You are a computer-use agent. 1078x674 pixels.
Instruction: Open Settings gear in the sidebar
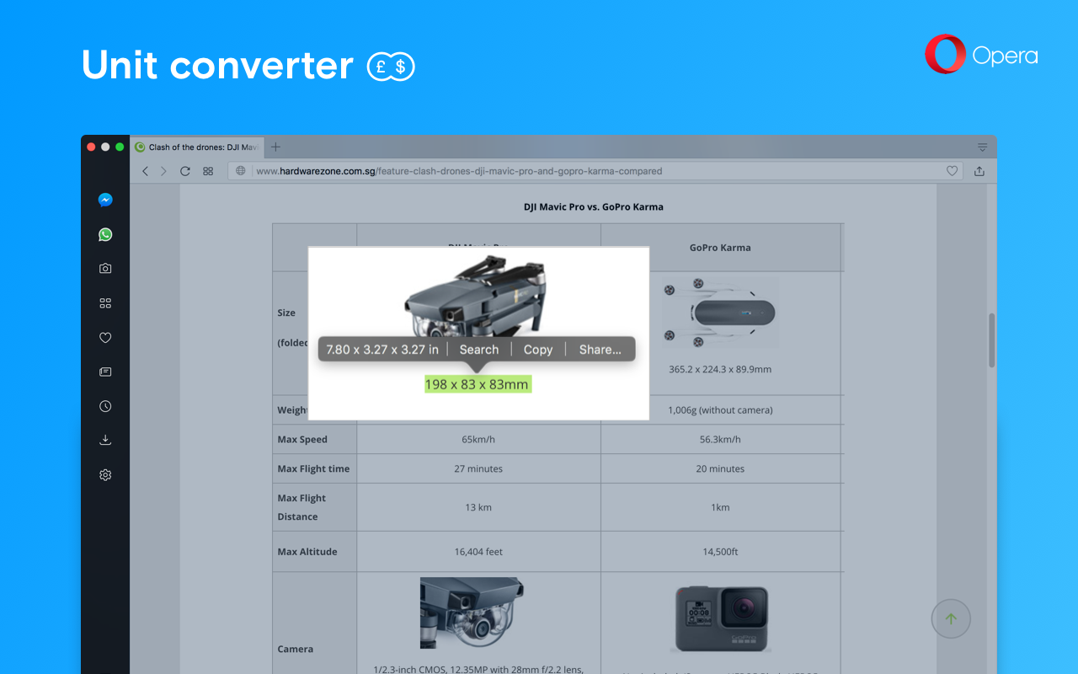(105, 475)
